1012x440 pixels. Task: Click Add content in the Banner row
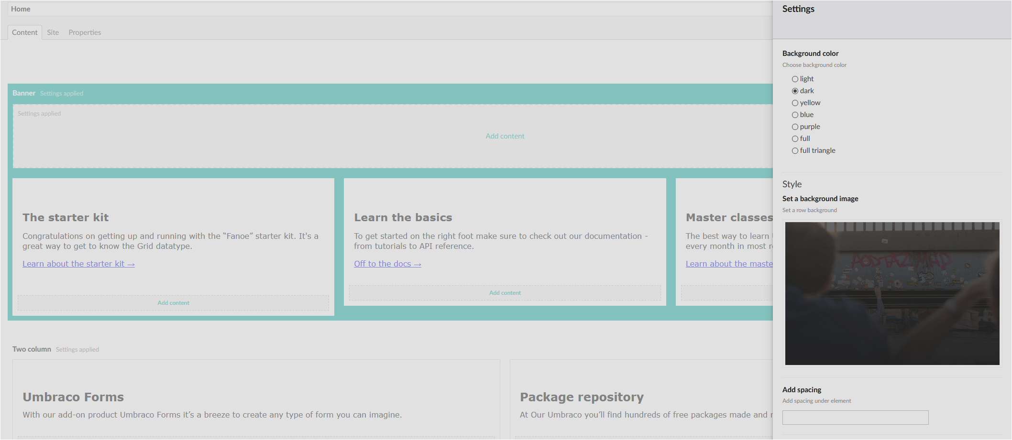click(505, 136)
